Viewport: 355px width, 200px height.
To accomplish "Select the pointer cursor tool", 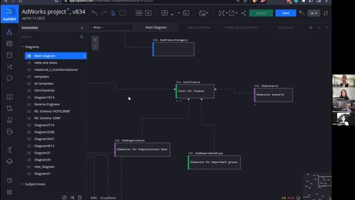I will pyautogui.click(x=113, y=13).
